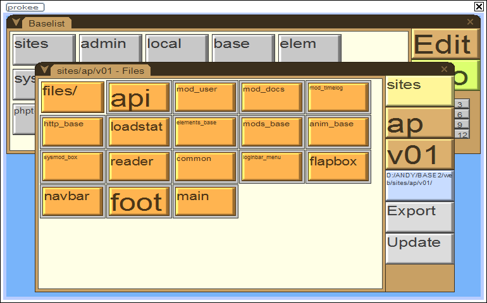Select the mod_user tile
Image resolution: width=487 pixels, height=303 pixels.
tap(205, 97)
